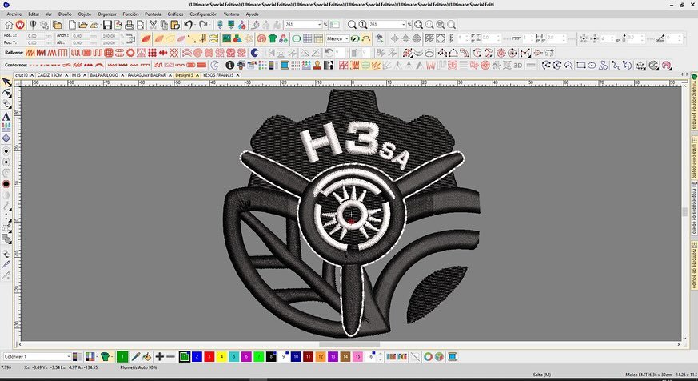Click the T-shirt garment preview icon
Image resolution: width=698 pixels, height=381 pixels.
tap(273, 38)
